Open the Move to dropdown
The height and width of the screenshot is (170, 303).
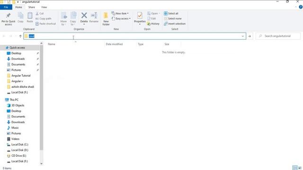point(63,19)
